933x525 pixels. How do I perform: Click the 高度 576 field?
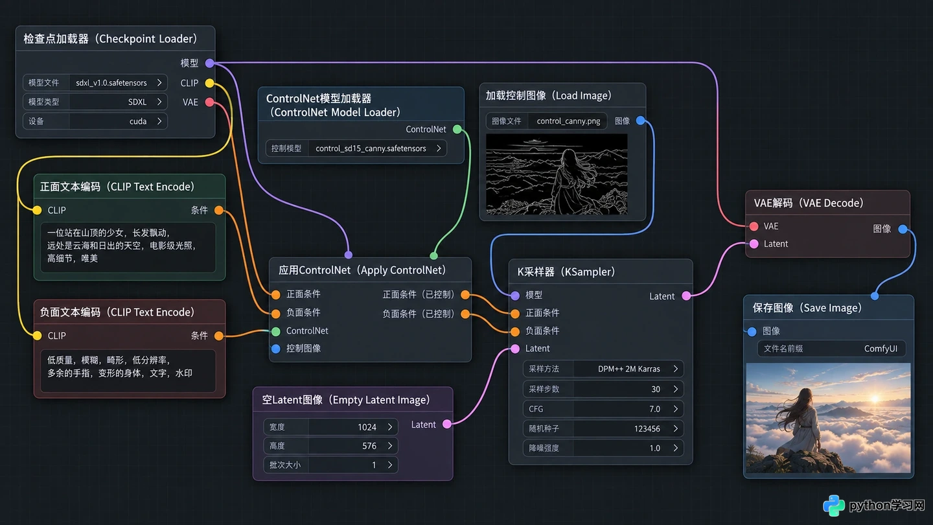pos(330,446)
